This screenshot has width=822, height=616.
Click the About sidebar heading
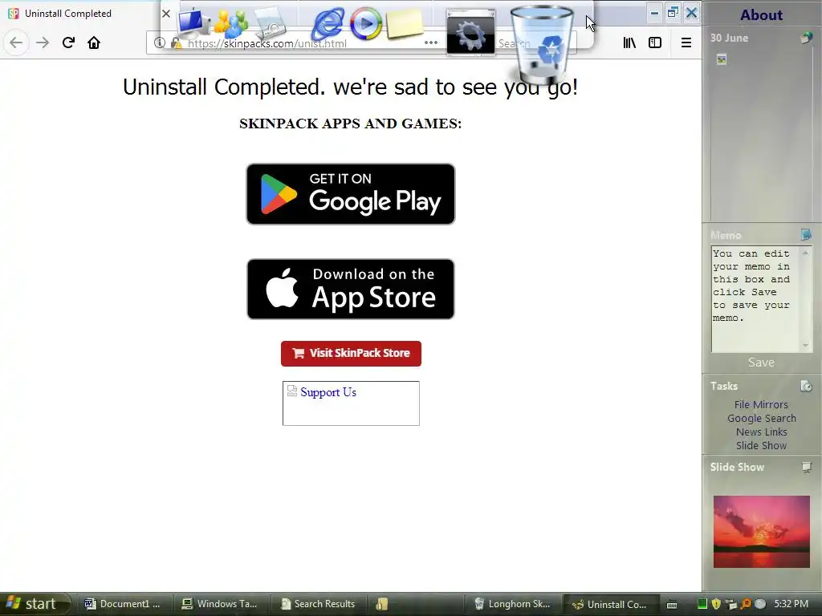[x=761, y=14]
